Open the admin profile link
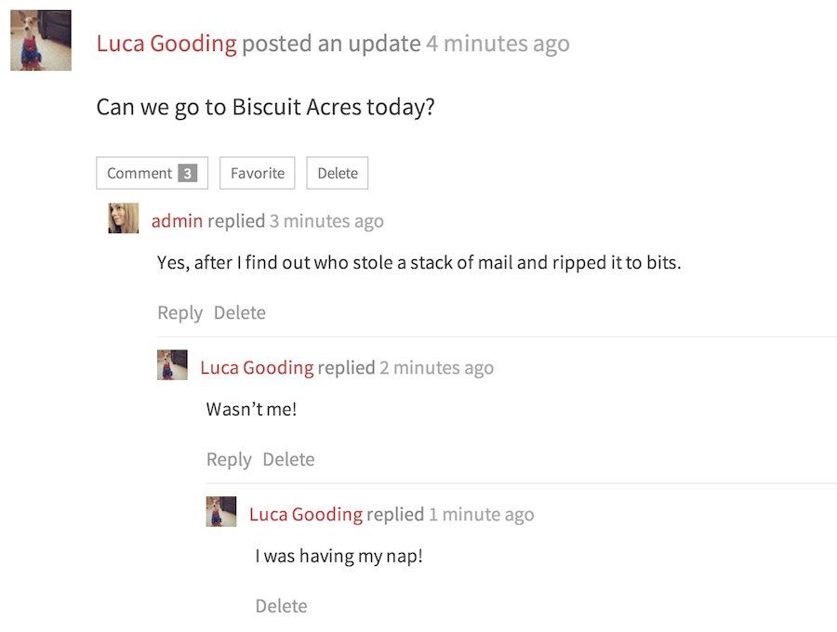 point(177,221)
